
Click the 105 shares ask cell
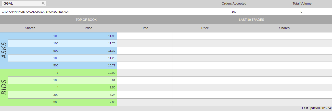coord(56,43)
